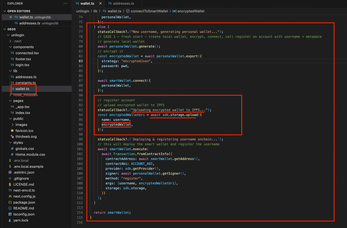Click the icon next to thirdweb.svg

coord(12,137)
